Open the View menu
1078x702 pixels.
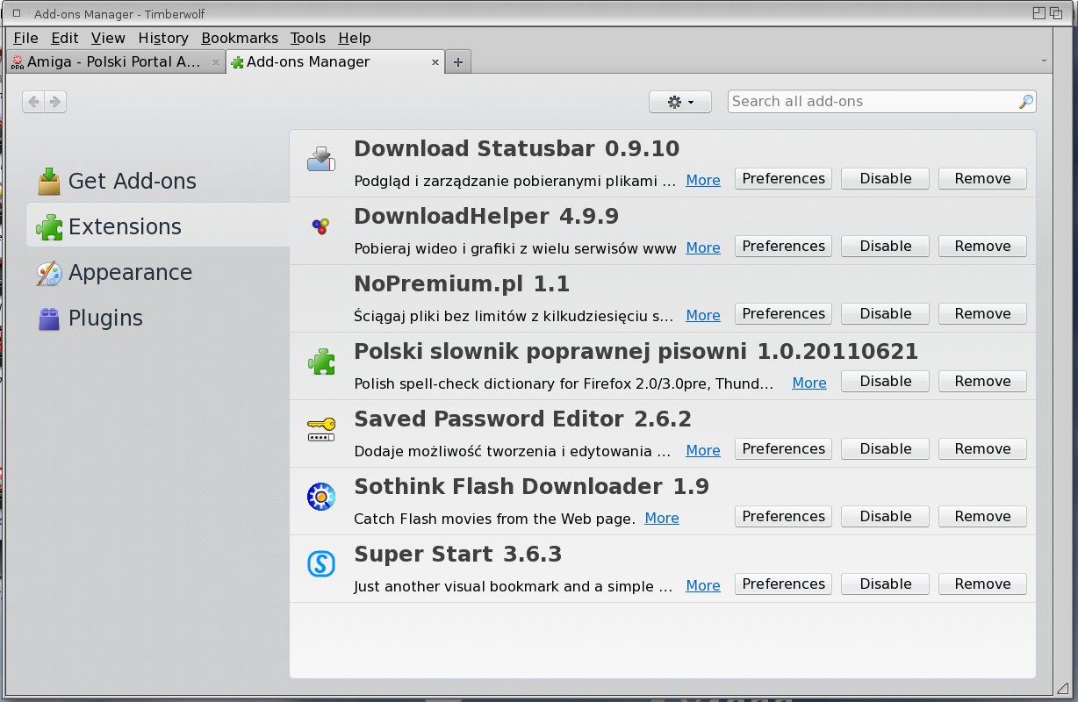(108, 38)
